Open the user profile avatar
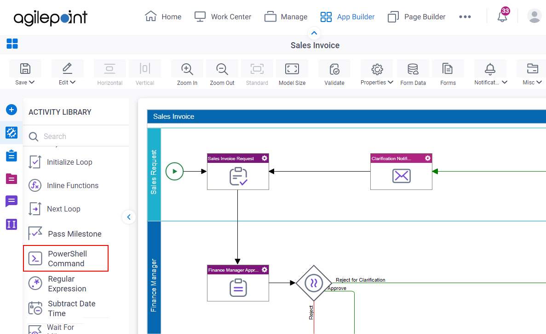 pyautogui.click(x=534, y=16)
